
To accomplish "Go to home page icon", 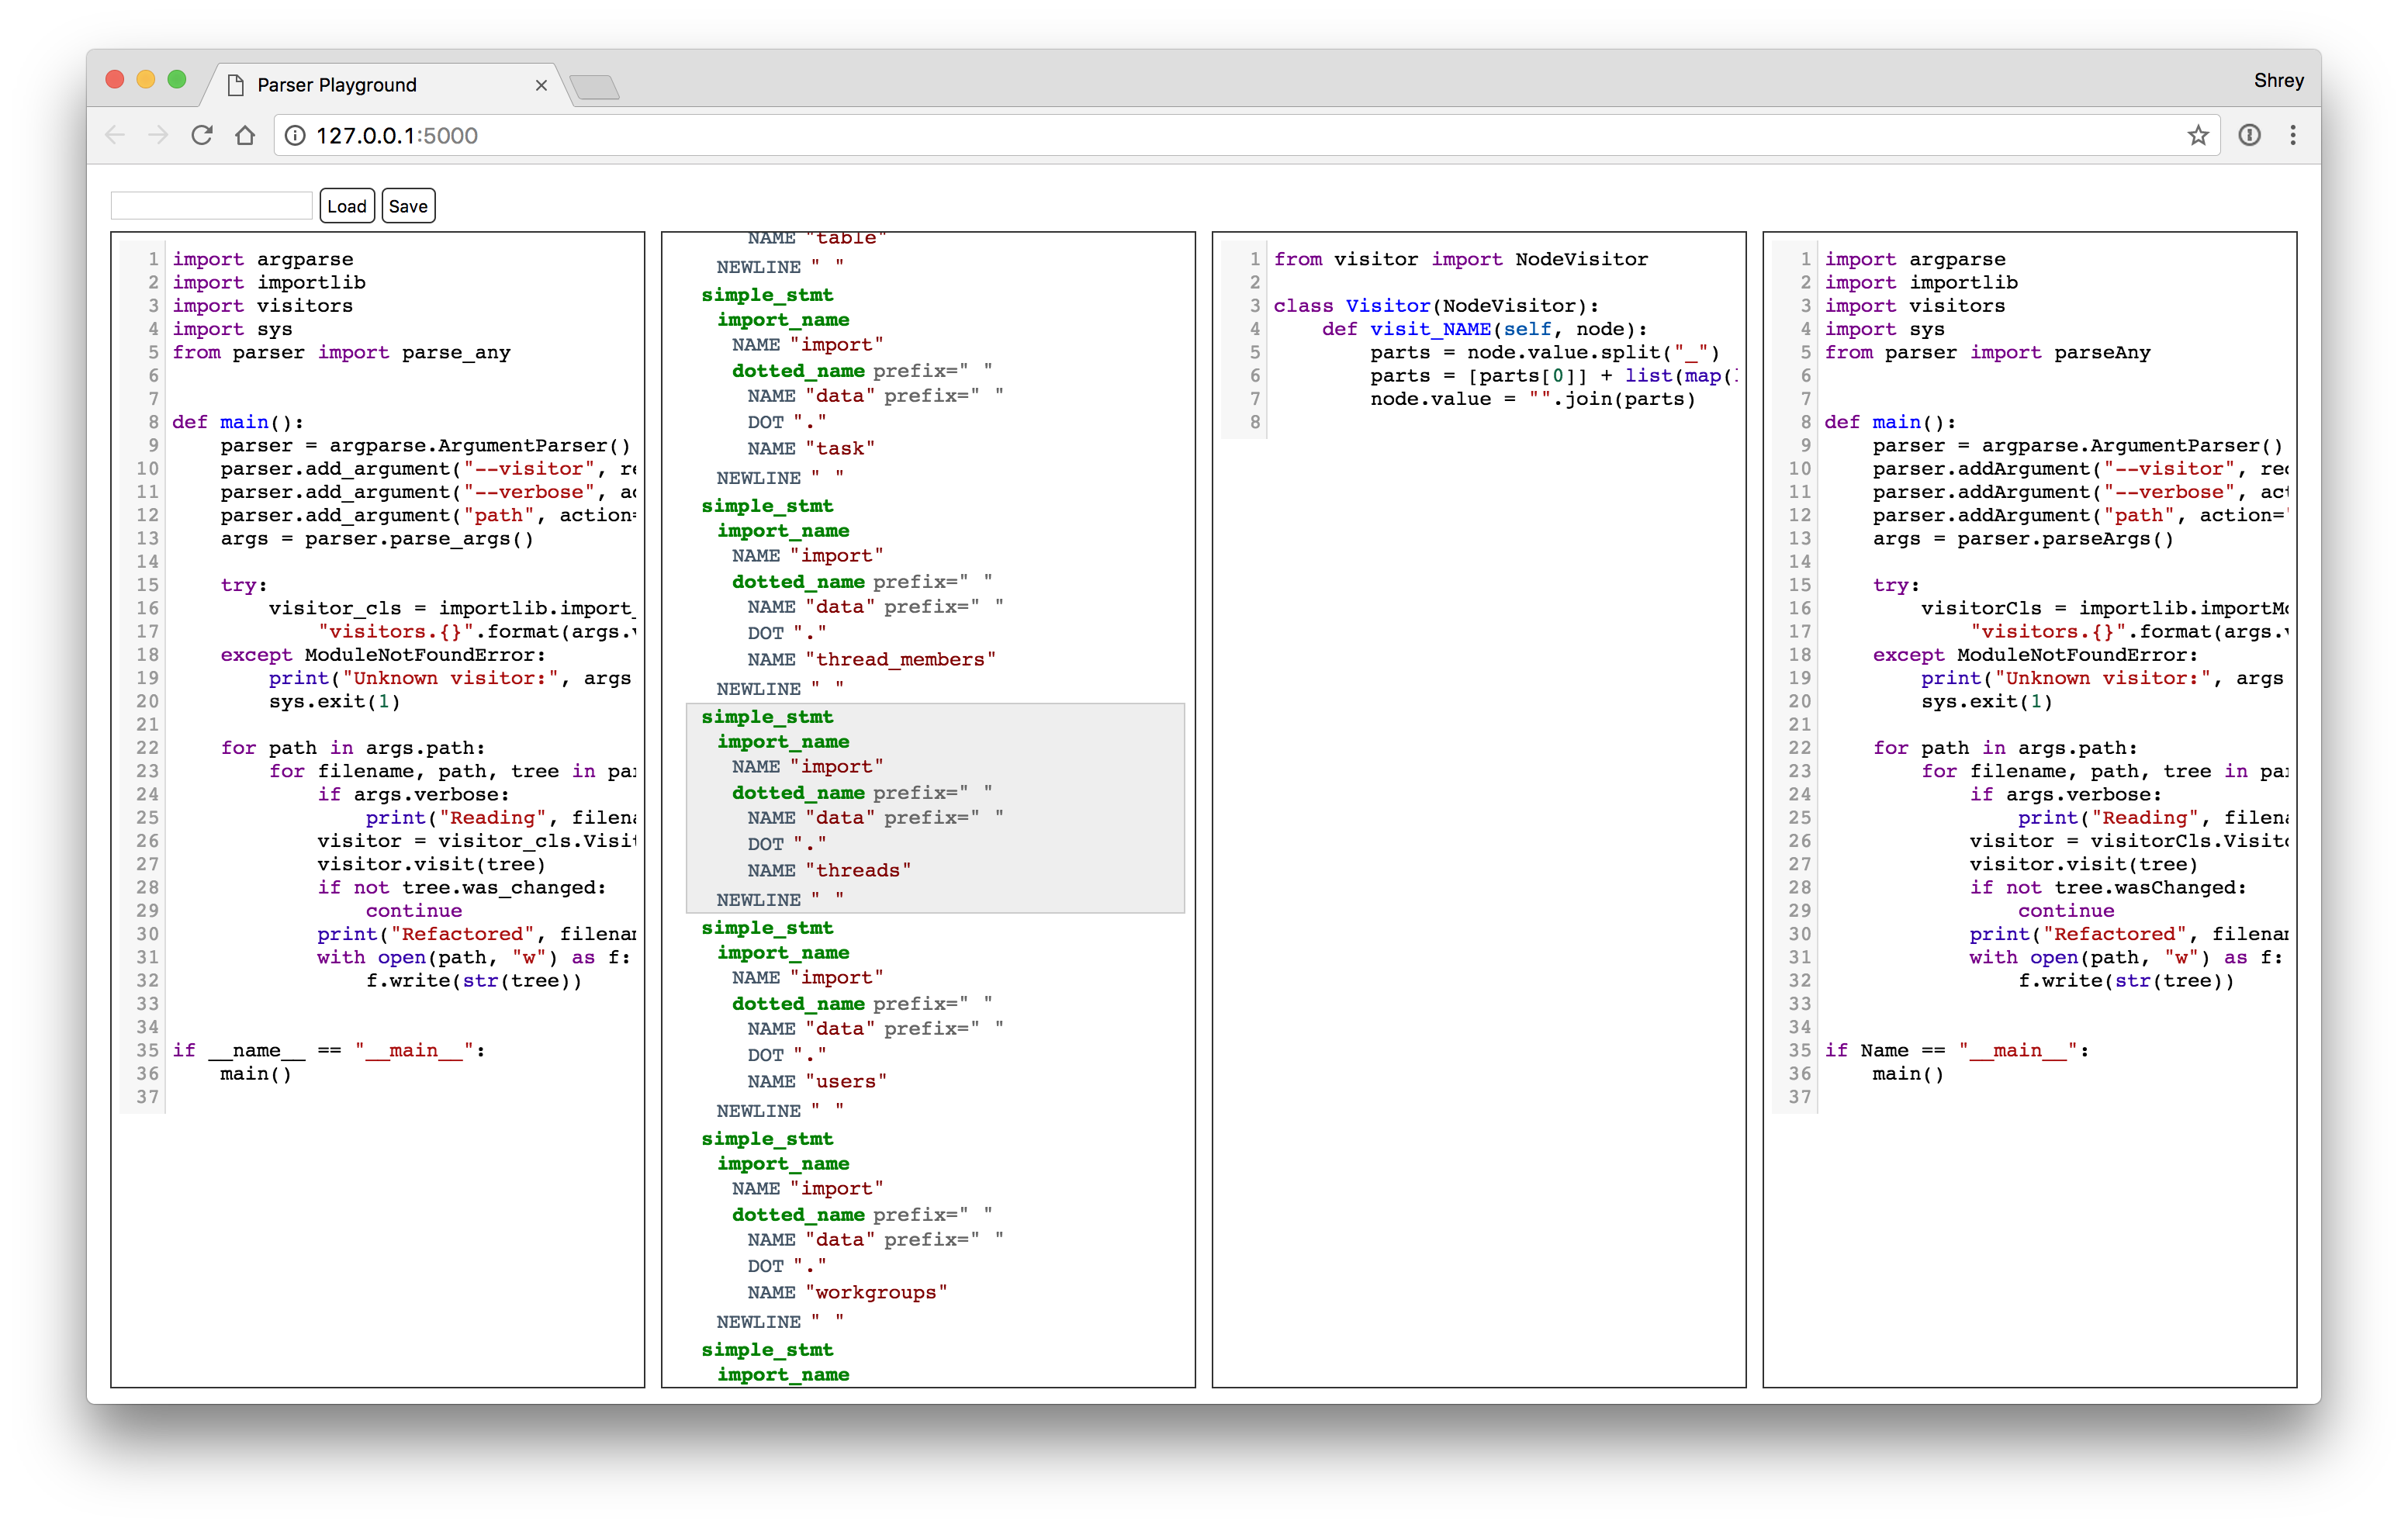I will (245, 135).
